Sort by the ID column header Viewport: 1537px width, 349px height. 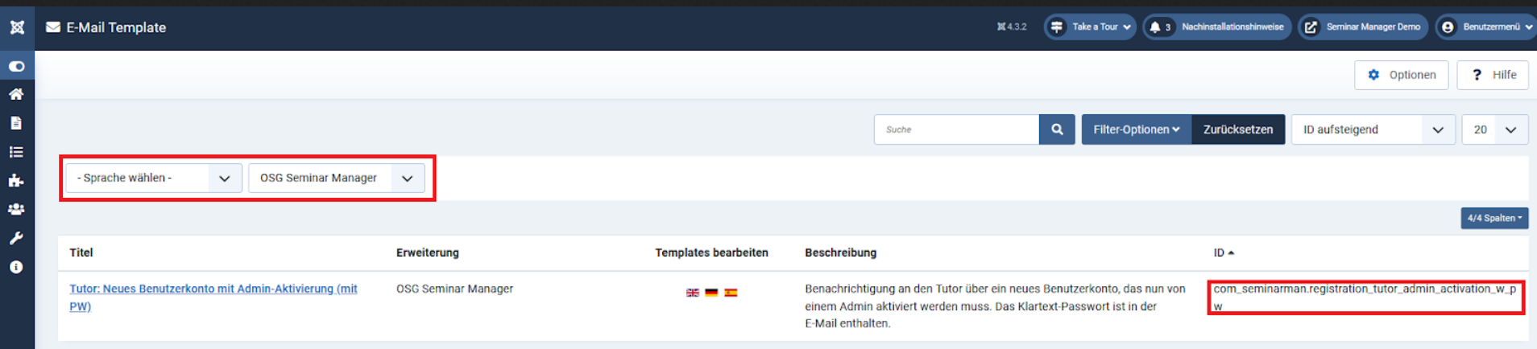pyautogui.click(x=1224, y=253)
